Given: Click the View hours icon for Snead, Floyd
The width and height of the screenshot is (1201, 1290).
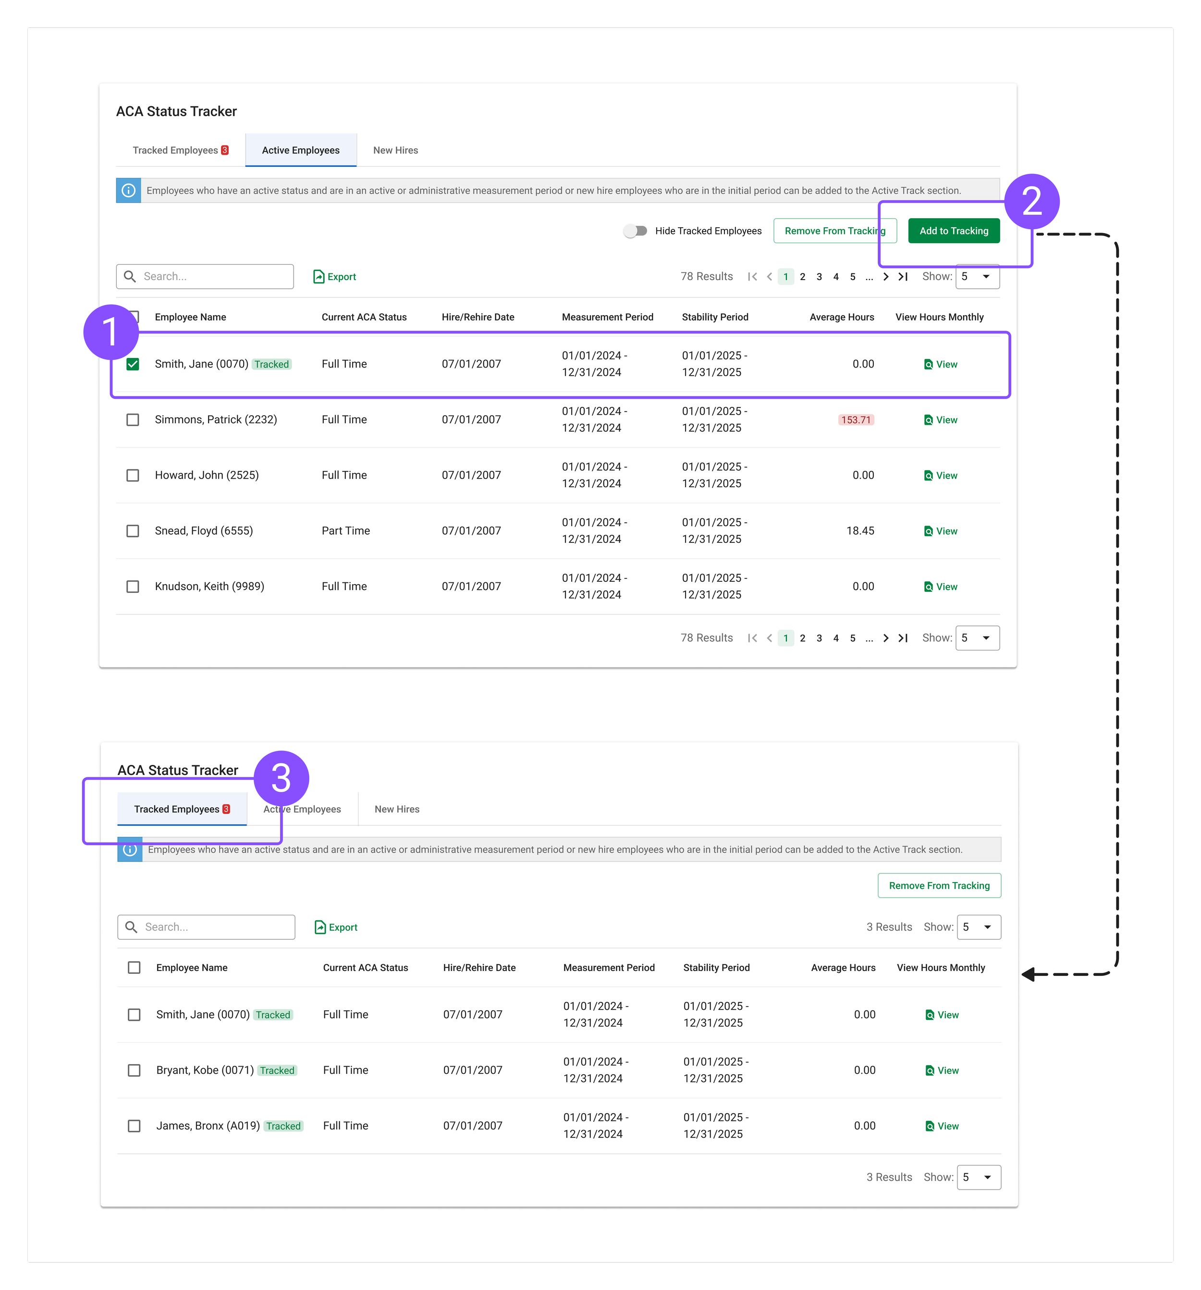Looking at the screenshot, I should pos(929,531).
